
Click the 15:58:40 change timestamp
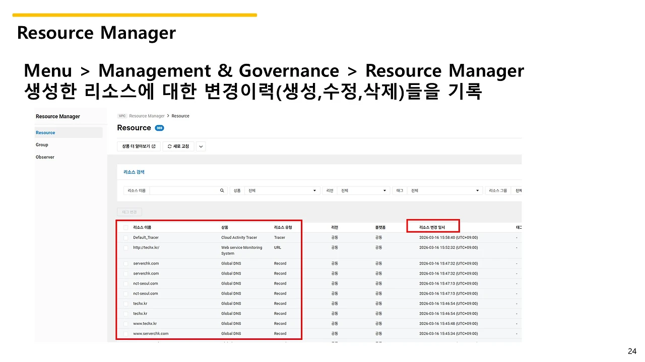[448, 238]
